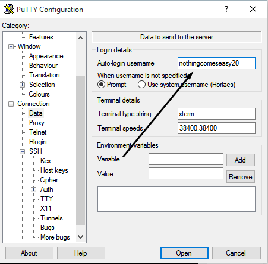Click the environment variables list box
Image resolution: width=268 pixels, height=264 pixels.
176,199
